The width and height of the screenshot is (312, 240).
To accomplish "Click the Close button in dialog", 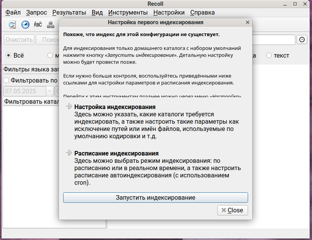I will [232, 210].
